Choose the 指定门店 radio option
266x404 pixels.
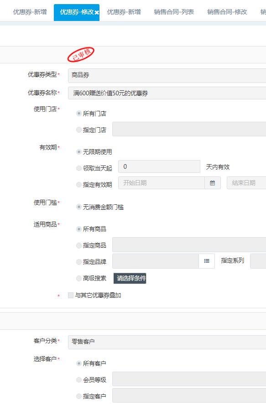(x=79, y=130)
